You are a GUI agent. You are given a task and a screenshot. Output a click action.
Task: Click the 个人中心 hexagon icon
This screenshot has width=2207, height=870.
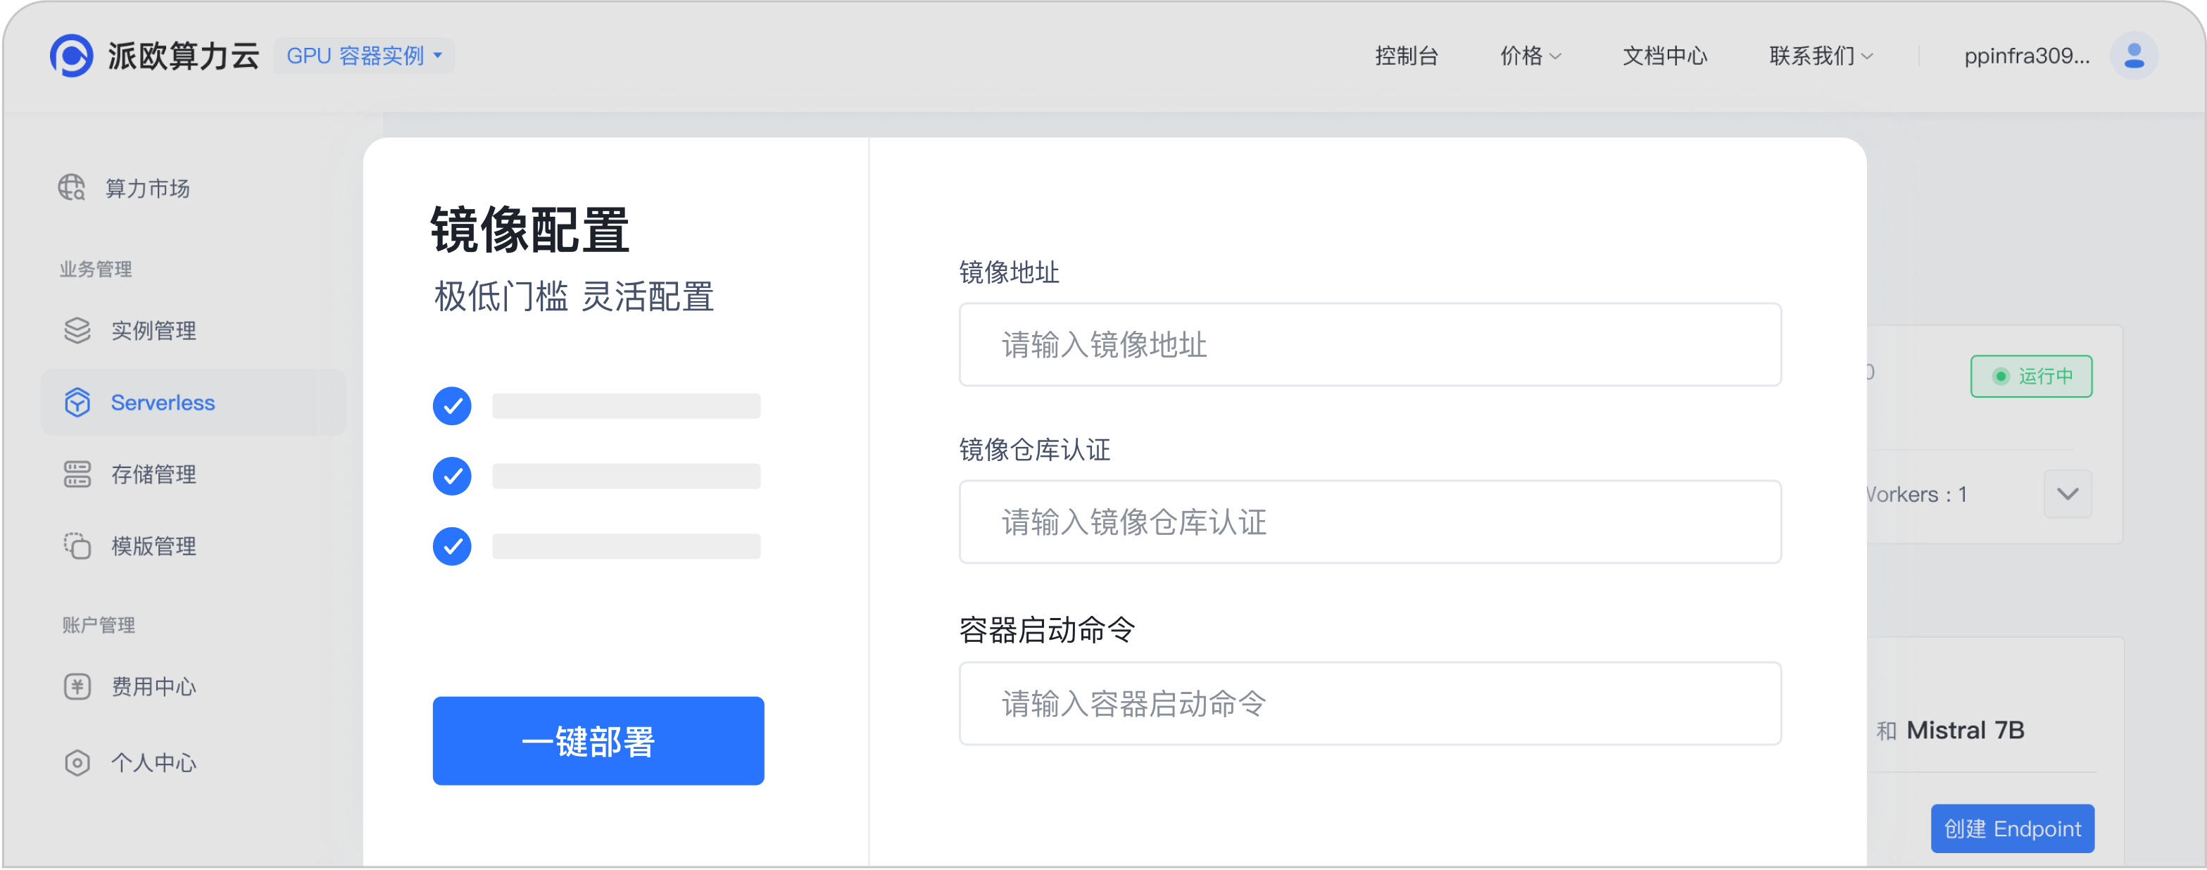click(77, 762)
